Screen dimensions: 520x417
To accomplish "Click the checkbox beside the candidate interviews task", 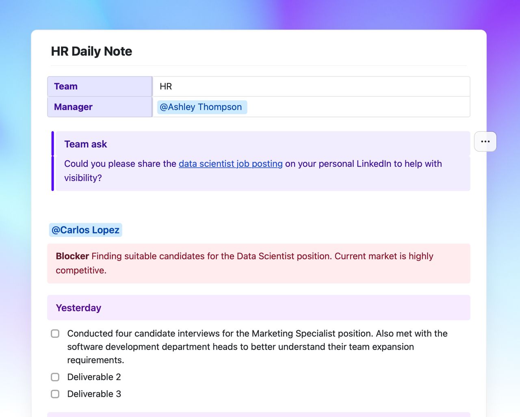I will [x=55, y=333].
